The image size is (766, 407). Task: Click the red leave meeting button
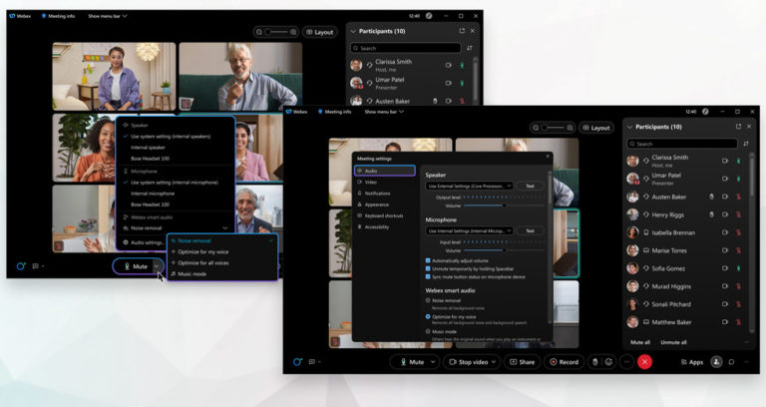[x=645, y=362]
